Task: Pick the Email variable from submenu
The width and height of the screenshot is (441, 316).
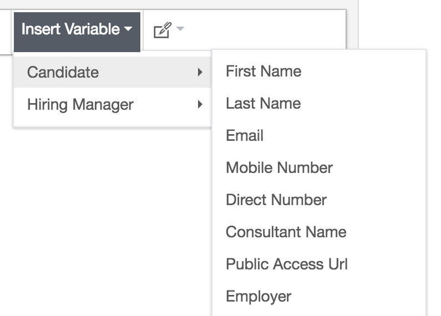Action: point(245,136)
